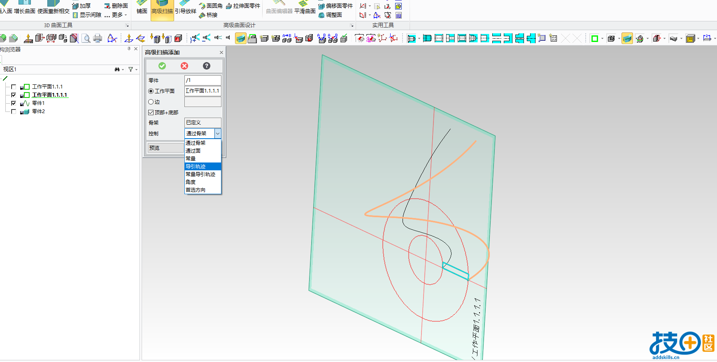Cancel with the red X icon
Image resolution: width=717 pixels, height=362 pixels.
[184, 66]
